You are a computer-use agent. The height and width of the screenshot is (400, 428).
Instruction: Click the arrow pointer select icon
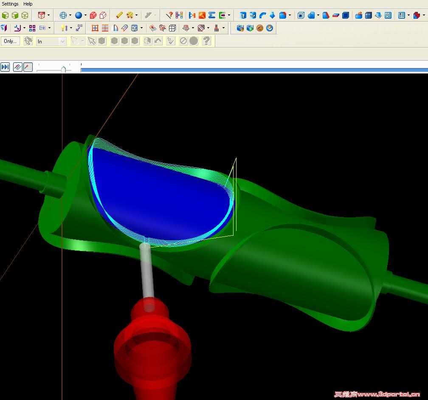click(x=92, y=41)
